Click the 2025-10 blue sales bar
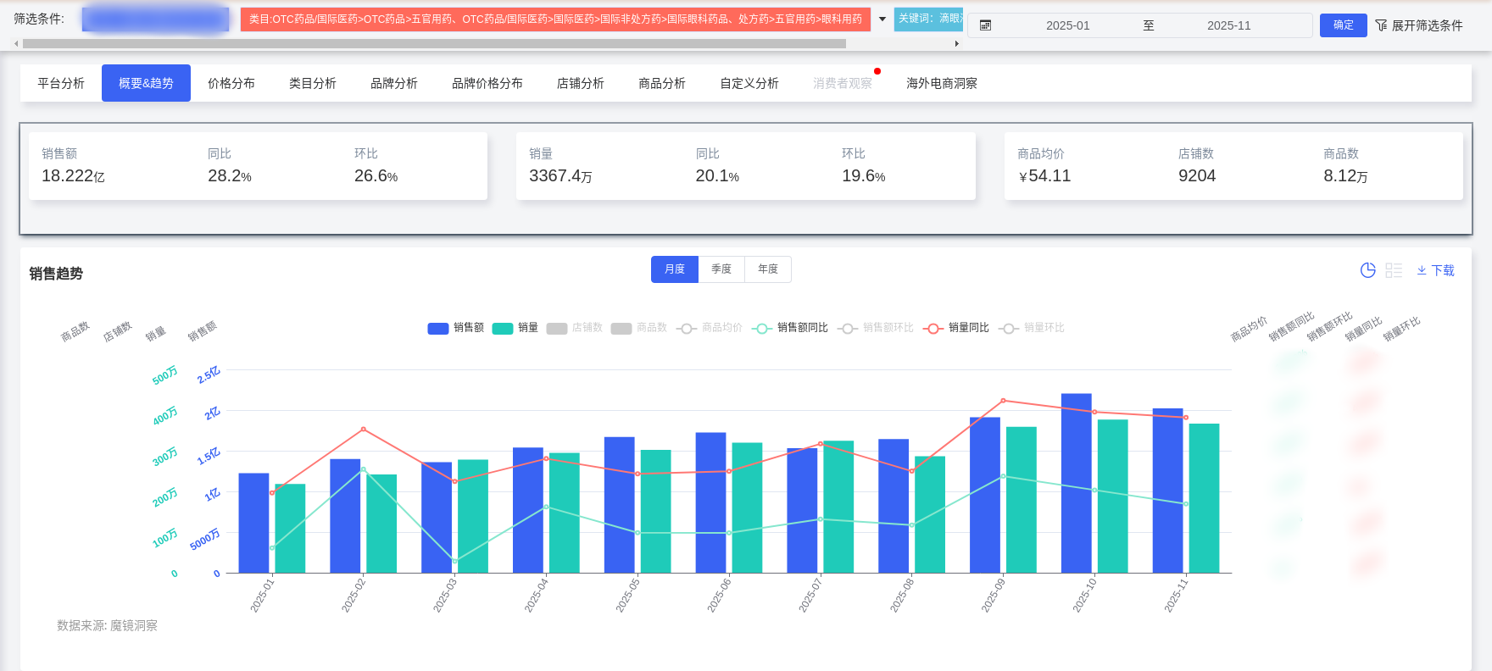The height and width of the screenshot is (671, 1492). coord(1076,483)
